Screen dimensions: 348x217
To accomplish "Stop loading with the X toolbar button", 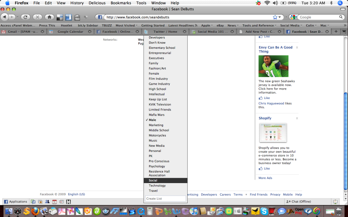I will (x=37, y=17).
